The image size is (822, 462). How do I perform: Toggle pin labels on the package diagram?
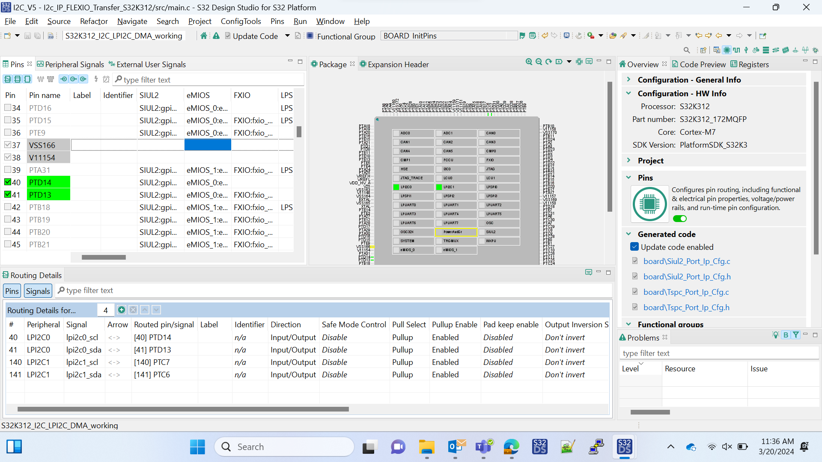[558, 62]
